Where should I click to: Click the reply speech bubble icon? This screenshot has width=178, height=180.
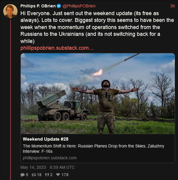click(23, 175)
